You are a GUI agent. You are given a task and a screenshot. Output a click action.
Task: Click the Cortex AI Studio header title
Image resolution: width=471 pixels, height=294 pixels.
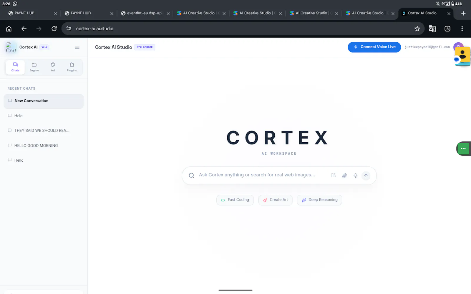coord(113,47)
